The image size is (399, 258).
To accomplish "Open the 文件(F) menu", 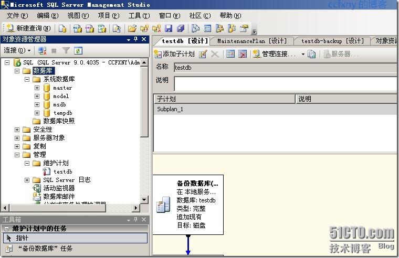I will [17, 16].
